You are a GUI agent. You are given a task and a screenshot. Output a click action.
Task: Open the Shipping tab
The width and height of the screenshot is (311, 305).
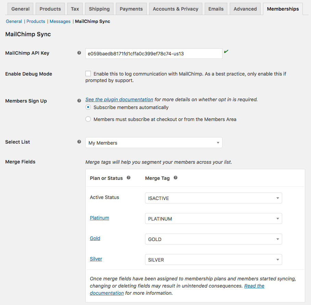[x=99, y=9]
